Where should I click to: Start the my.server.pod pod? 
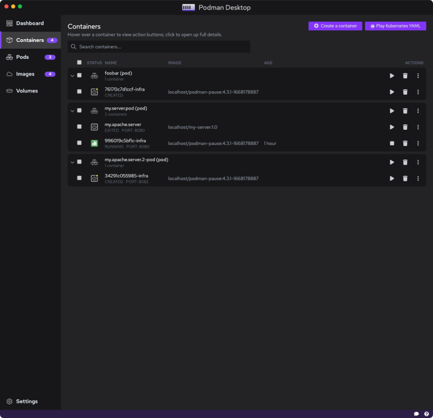coord(392,111)
